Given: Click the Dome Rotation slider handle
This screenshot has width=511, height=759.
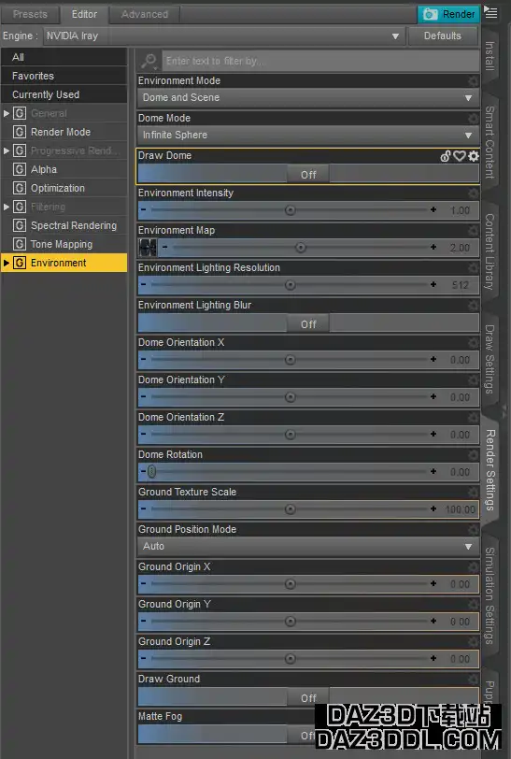Looking at the screenshot, I should (151, 471).
